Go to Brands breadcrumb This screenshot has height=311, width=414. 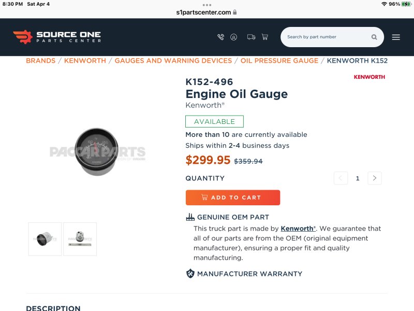pos(40,61)
